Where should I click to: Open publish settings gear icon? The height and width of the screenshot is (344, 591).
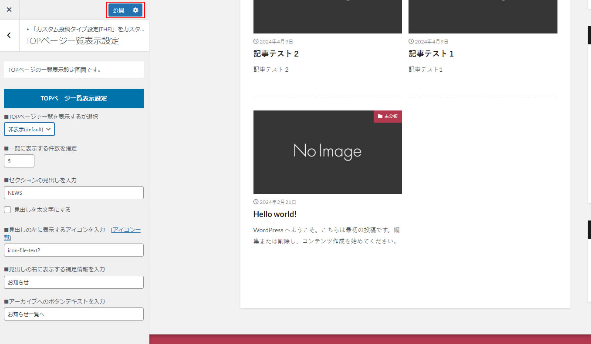135,10
